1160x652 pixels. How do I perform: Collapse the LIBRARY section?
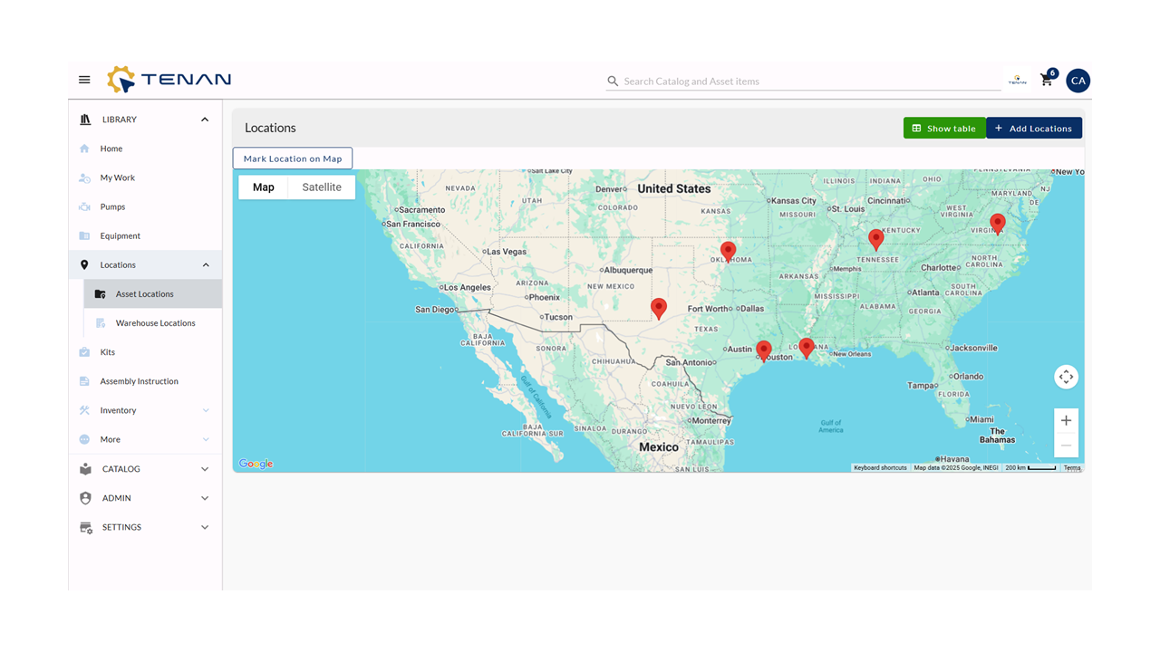[x=205, y=120]
